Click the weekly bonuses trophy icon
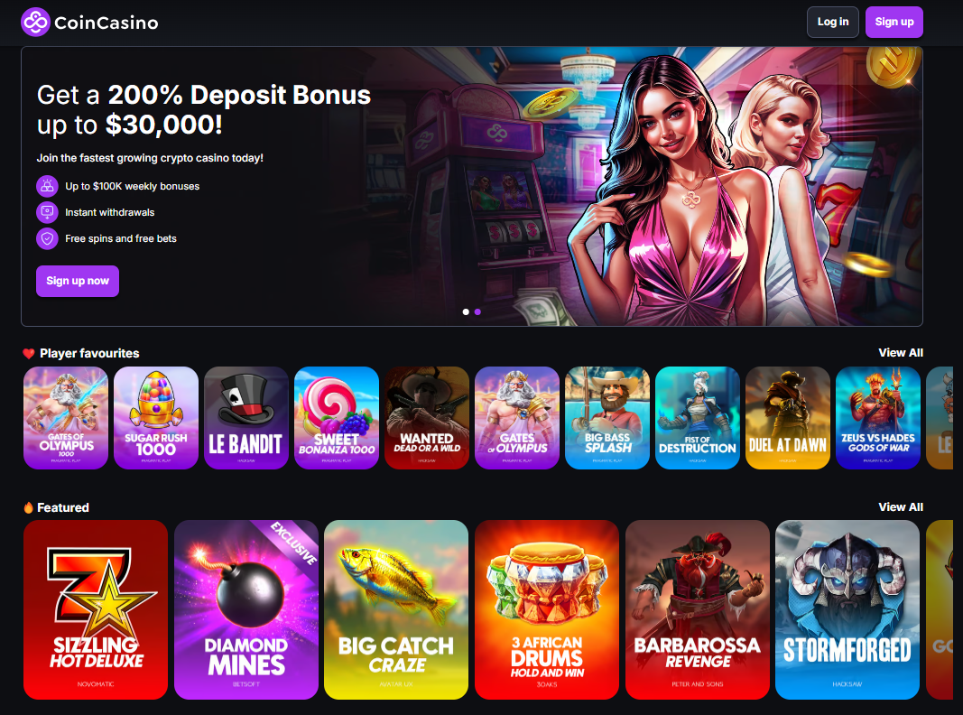The width and height of the screenshot is (963, 715). 47,186
